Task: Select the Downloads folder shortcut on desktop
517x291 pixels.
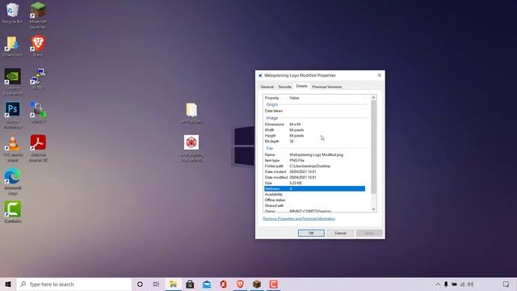Action: [x=13, y=47]
